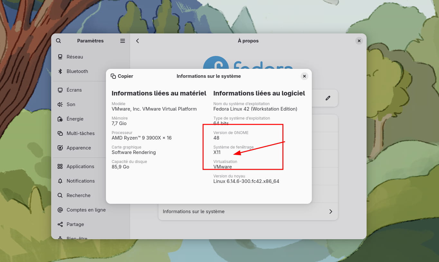Click the Son speaker icon
The height and width of the screenshot is (262, 439).
[x=60, y=104]
